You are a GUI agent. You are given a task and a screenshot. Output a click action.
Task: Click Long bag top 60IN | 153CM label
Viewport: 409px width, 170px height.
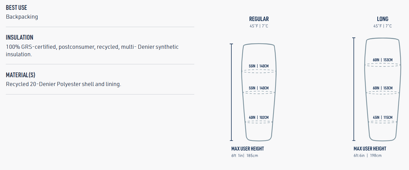[x=383, y=60]
